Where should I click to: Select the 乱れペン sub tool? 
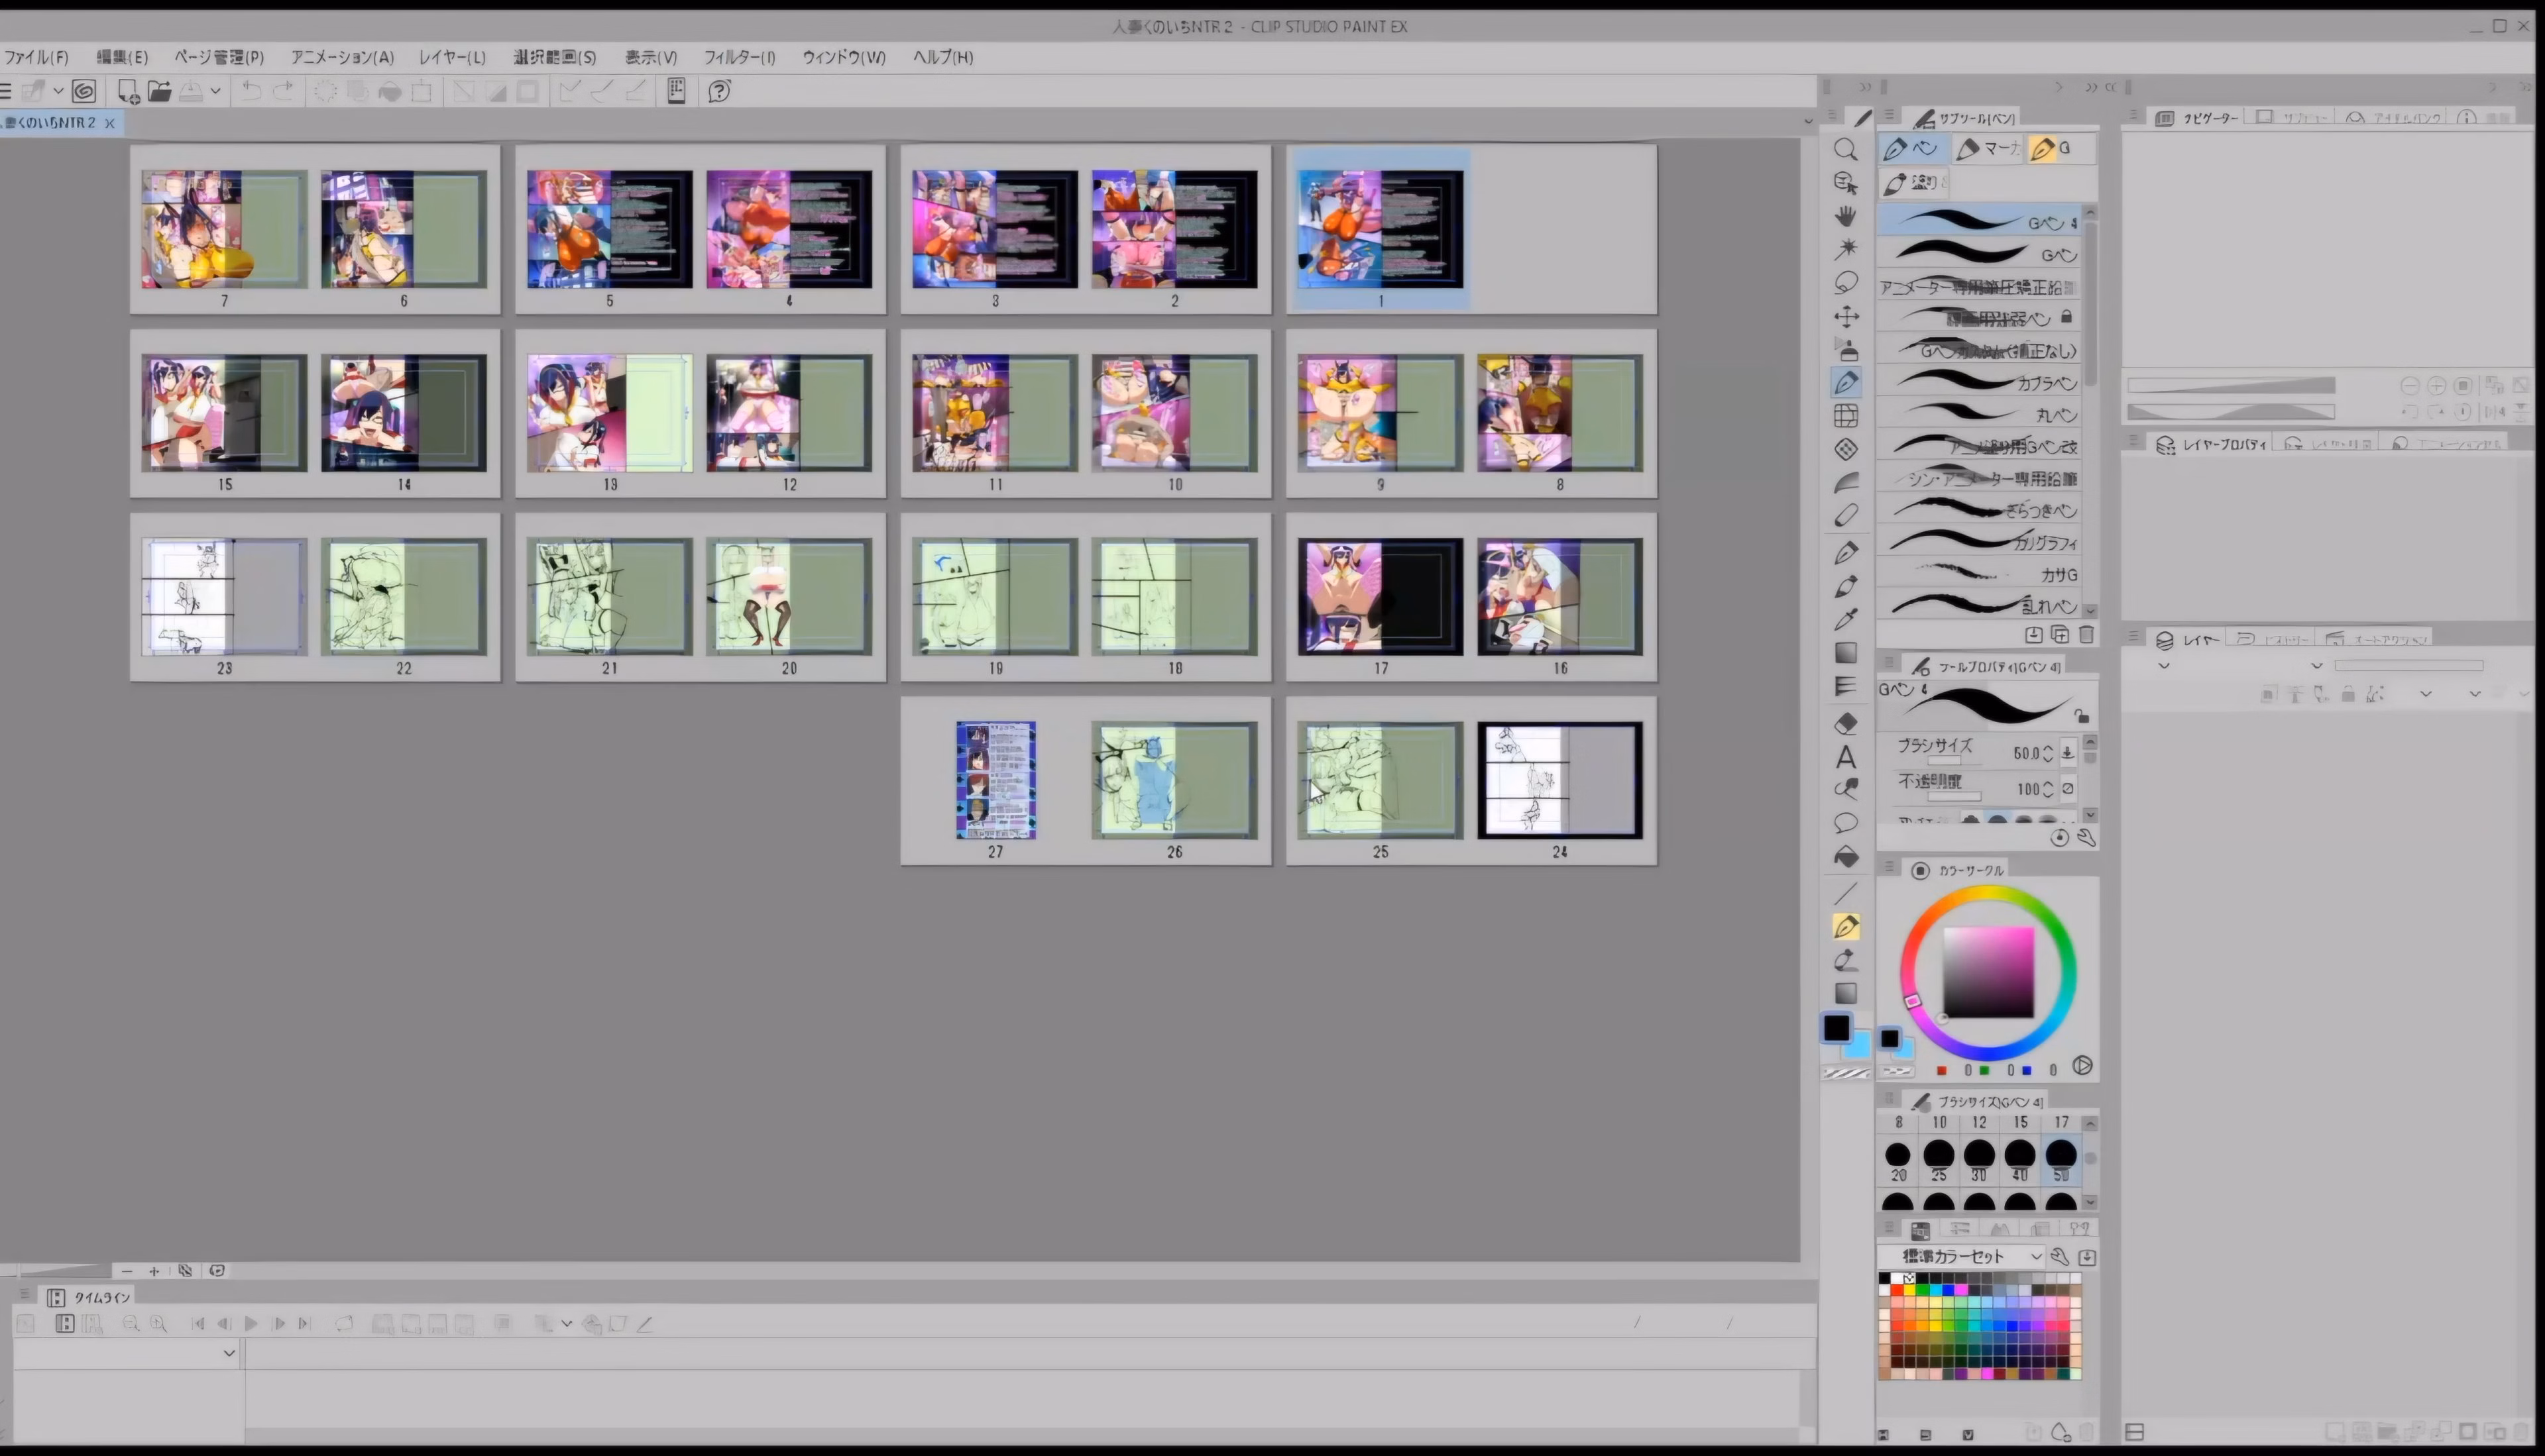tap(1979, 606)
